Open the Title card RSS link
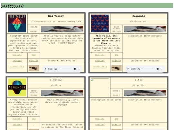 point(116,119)
